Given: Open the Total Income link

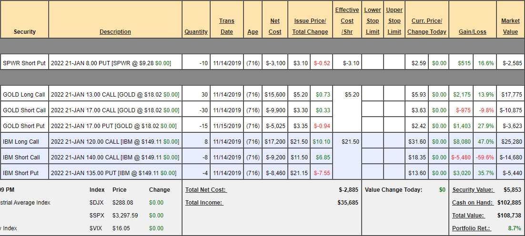Looking at the screenshot, I should coord(204,203).
